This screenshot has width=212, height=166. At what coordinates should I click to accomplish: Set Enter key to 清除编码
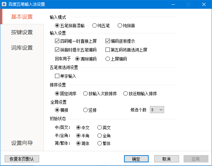coord(86,59)
